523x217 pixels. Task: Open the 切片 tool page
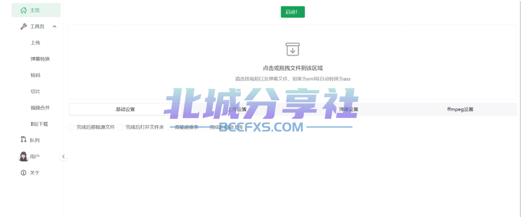tap(35, 92)
